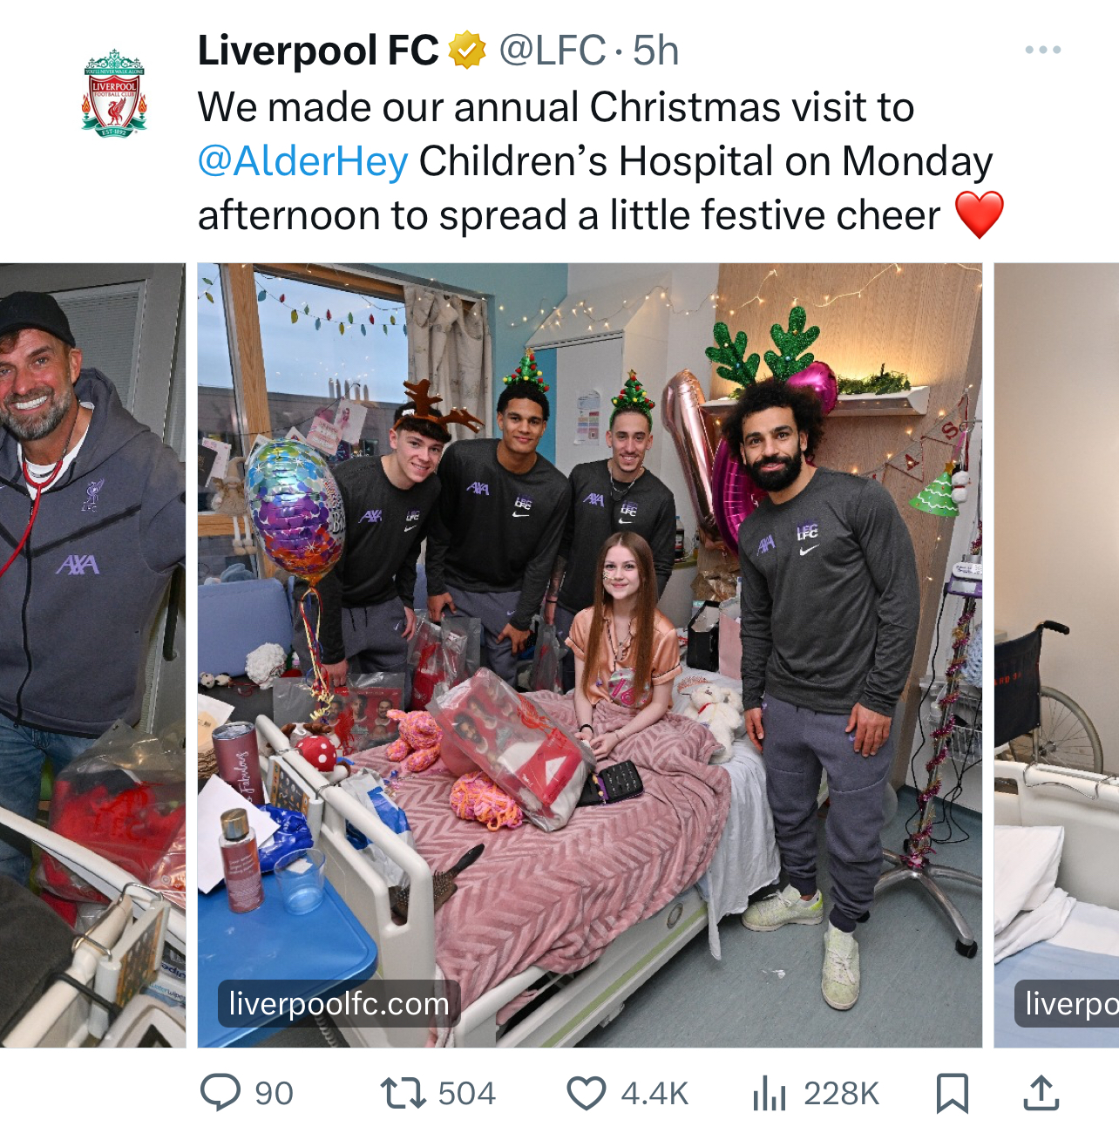Like the tweet with the heart icon
Screen dimensions: 1119x1133
(x=587, y=1093)
